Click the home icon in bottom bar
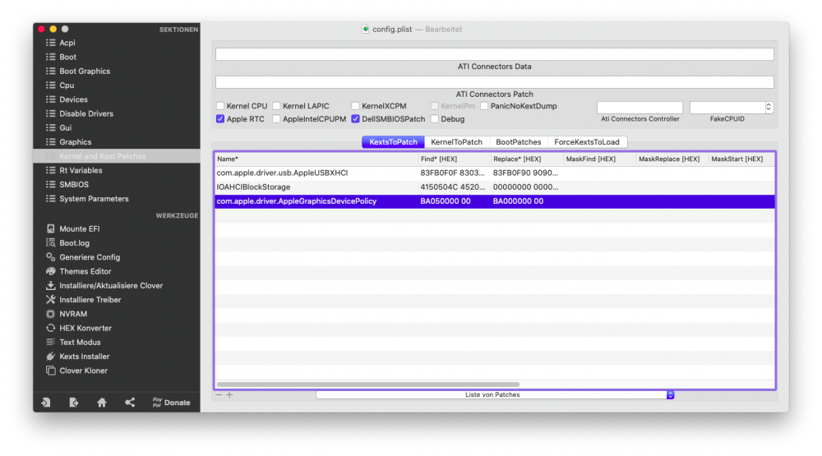Viewport: 822px width, 456px height. [102, 403]
